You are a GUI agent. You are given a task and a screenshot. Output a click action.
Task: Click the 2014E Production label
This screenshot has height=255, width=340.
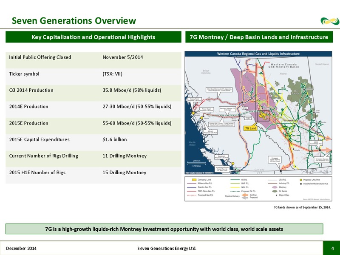coord(28,107)
